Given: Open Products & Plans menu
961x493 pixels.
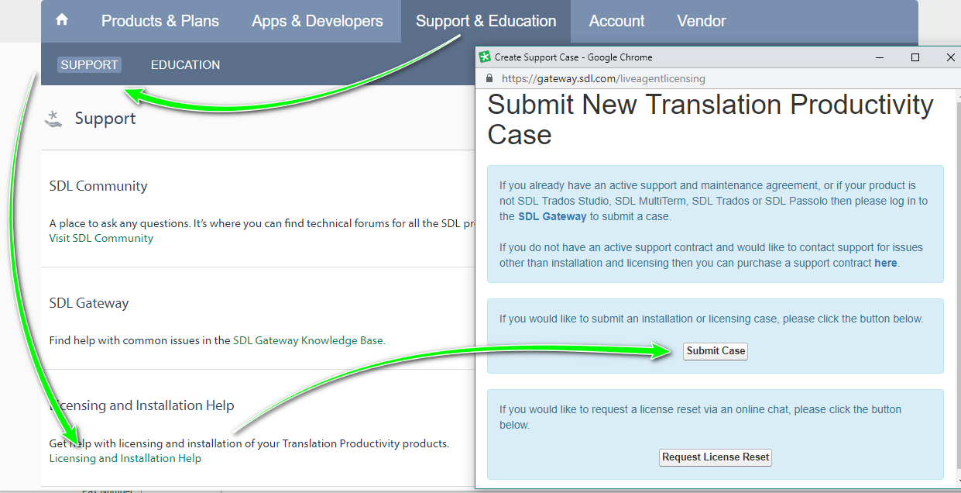Looking at the screenshot, I should 160,21.
